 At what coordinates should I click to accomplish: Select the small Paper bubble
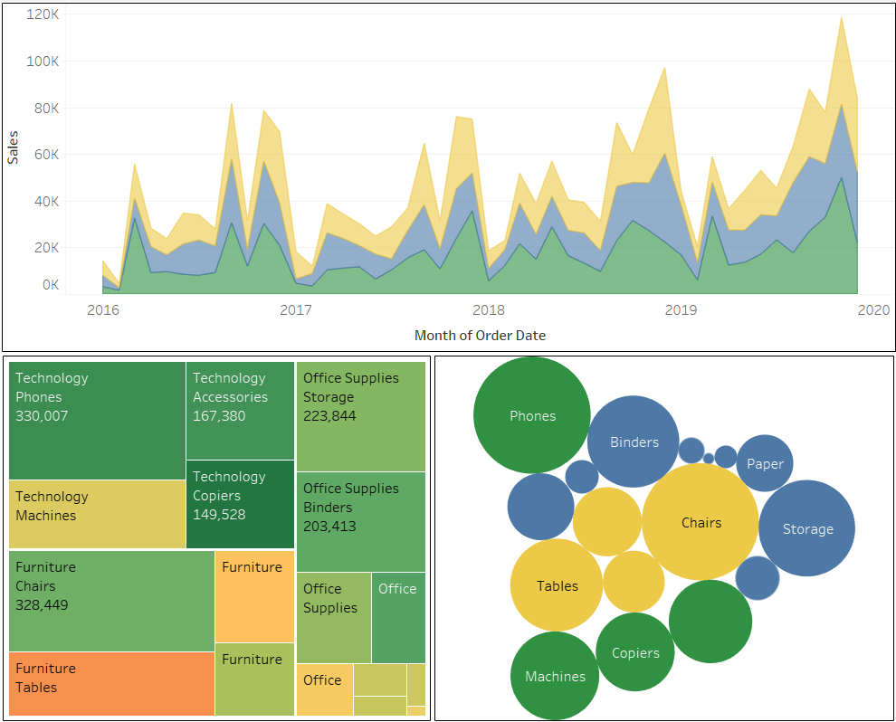point(765,463)
